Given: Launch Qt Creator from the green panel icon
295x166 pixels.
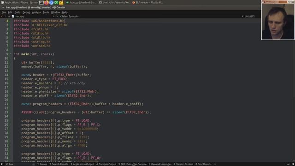Looking at the screenshot, I should (x=56, y=3).
